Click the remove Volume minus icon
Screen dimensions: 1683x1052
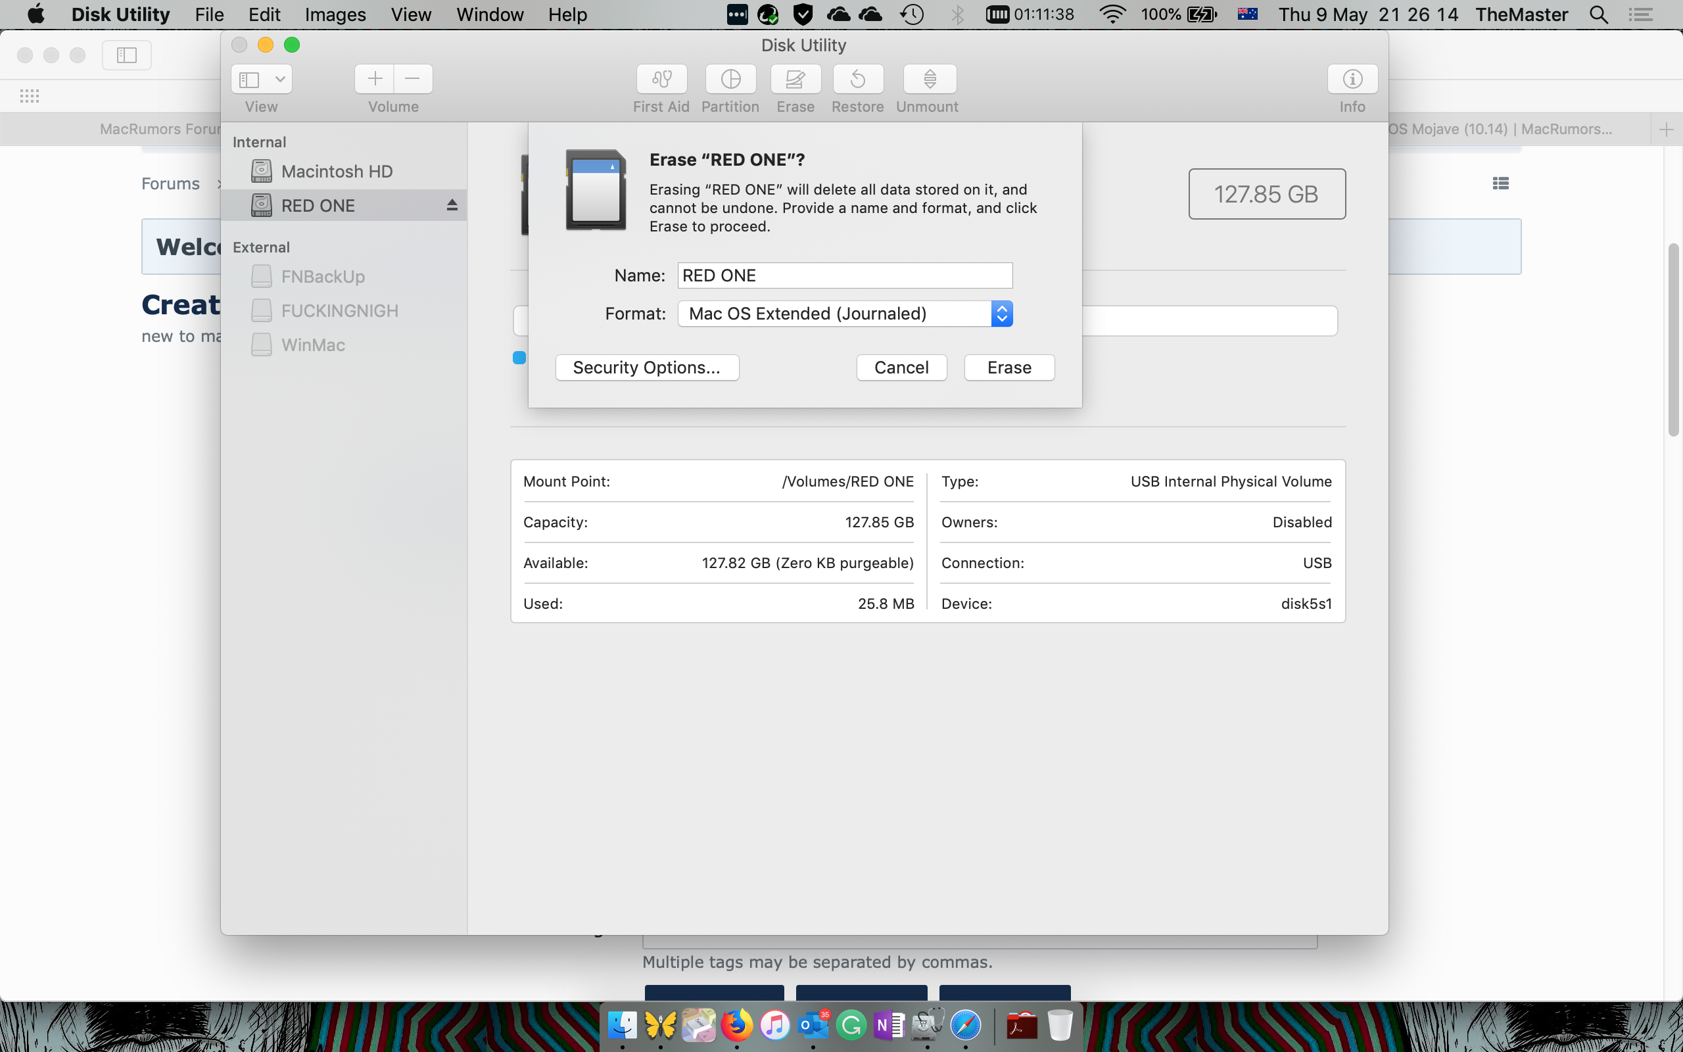tap(412, 80)
